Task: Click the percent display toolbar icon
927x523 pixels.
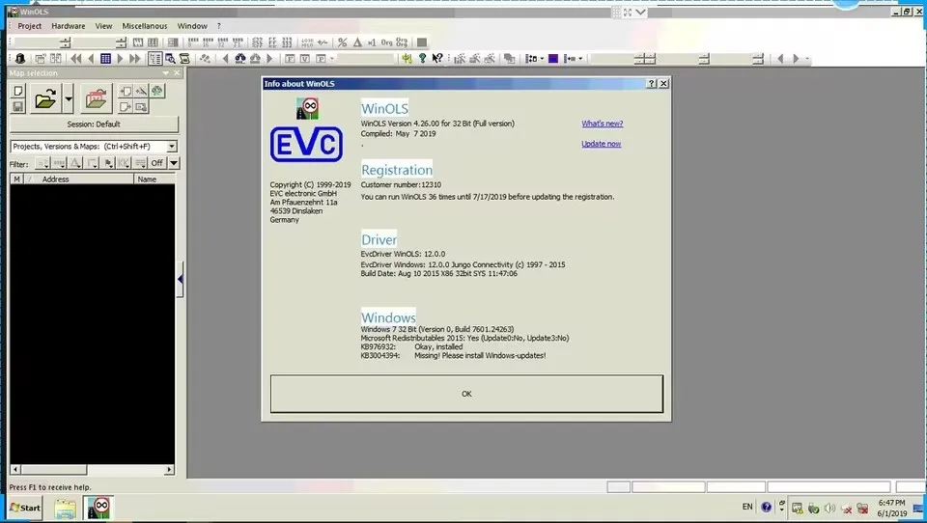Action: [x=342, y=42]
